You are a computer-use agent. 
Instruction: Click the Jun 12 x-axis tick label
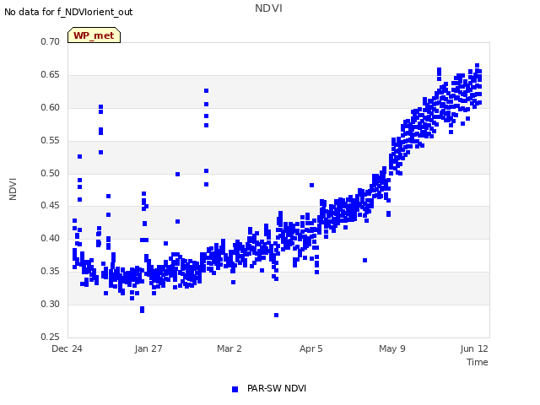coord(474,348)
